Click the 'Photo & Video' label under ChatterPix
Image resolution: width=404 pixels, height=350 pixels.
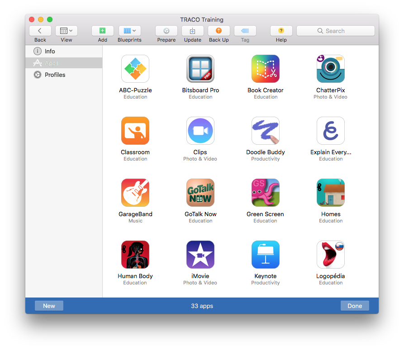click(x=330, y=97)
